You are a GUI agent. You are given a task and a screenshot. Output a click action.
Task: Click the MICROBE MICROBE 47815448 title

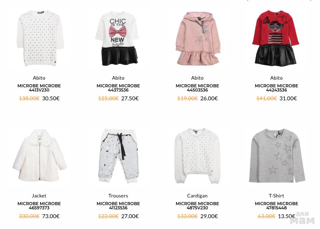[x=276, y=206]
